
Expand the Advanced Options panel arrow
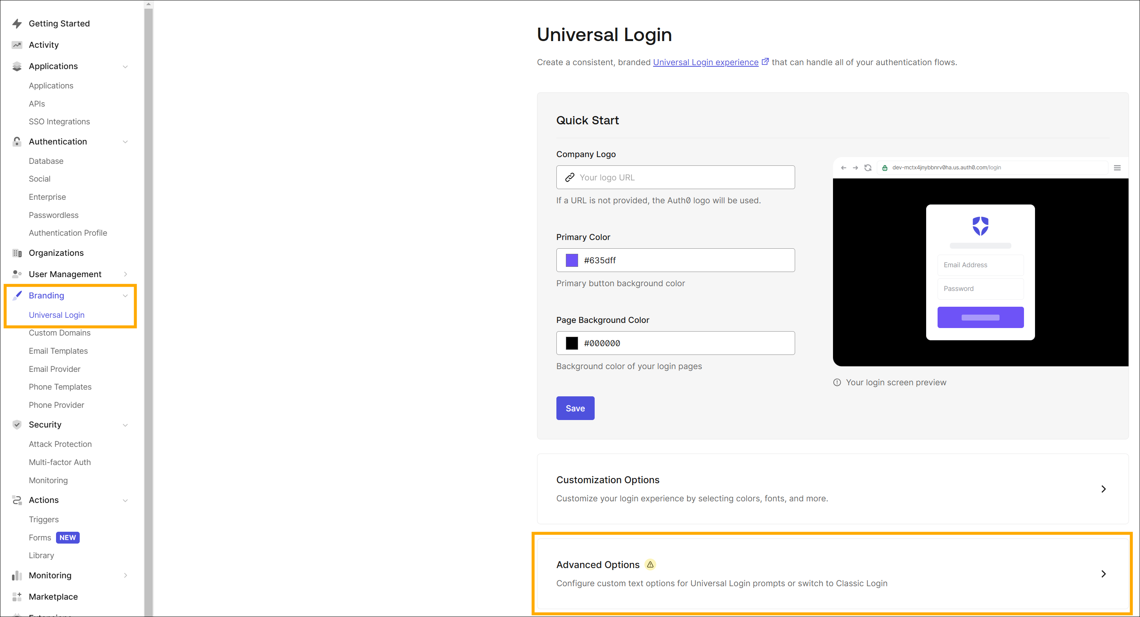coord(1103,574)
